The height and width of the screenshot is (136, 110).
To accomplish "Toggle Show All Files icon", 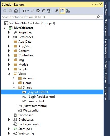I will click(x=49, y=11).
